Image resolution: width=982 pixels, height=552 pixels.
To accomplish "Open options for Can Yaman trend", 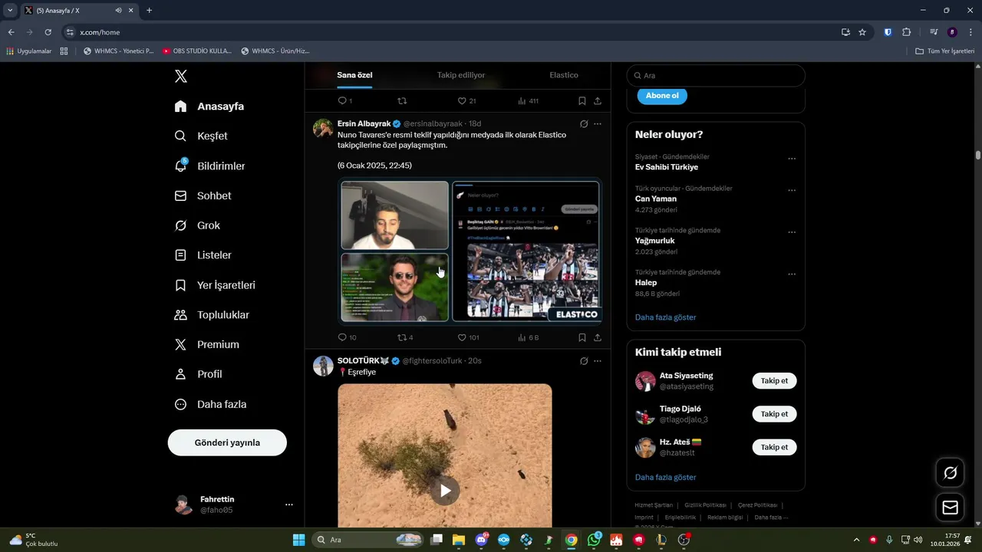I will pyautogui.click(x=792, y=191).
